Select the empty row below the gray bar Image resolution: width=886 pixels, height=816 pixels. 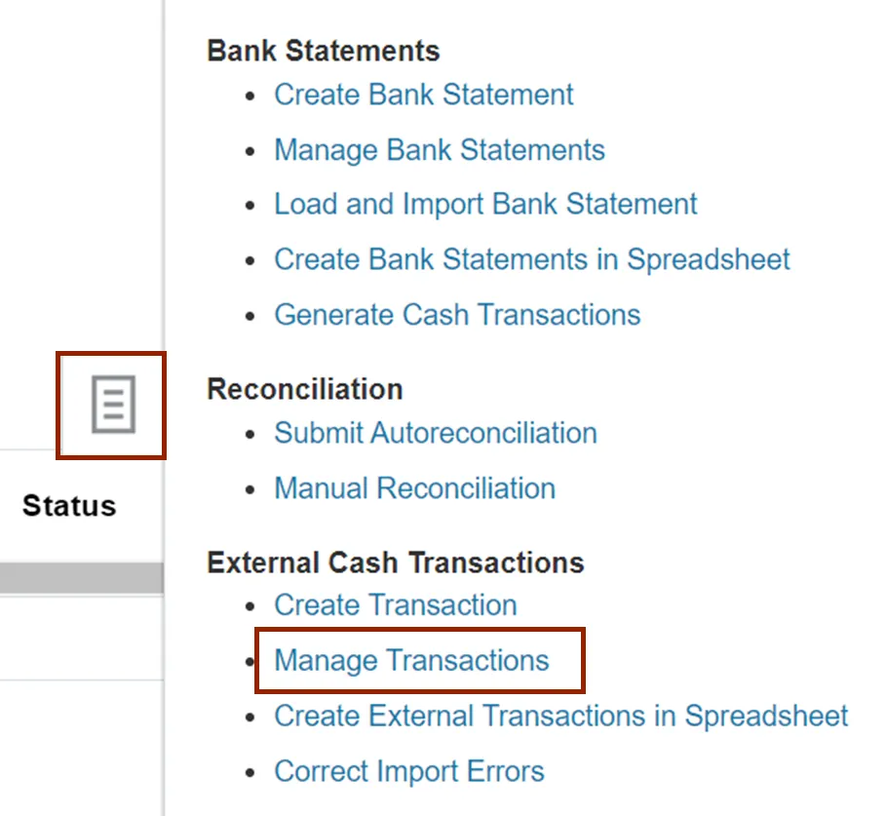coord(80,638)
